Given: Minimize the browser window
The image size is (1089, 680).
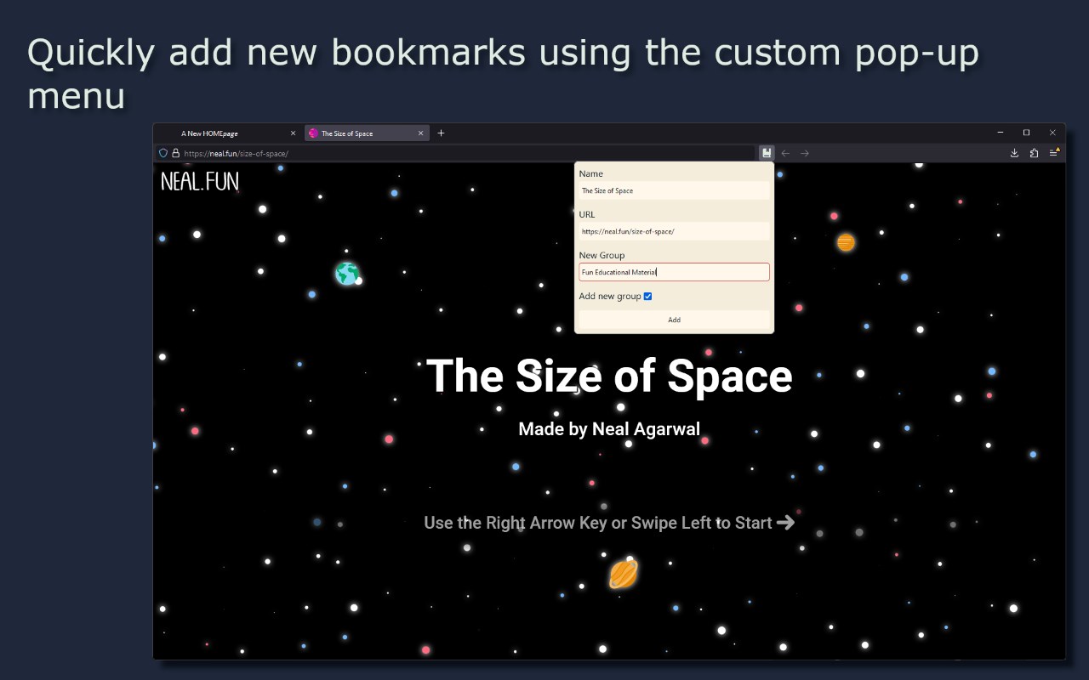Looking at the screenshot, I should (x=1000, y=133).
